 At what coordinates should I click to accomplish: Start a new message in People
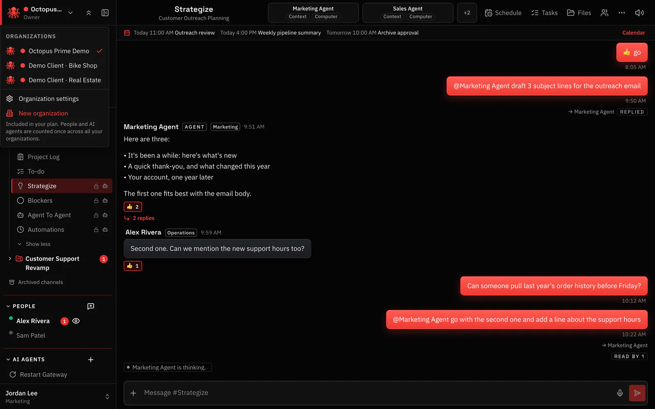pos(91,306)
